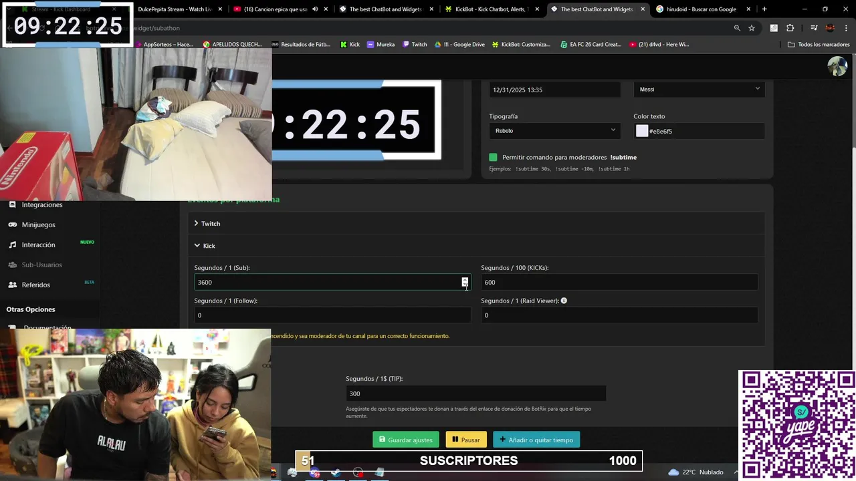
Task: Click the Segundos / 1 (Follow) field
Action: click(332, 315)
